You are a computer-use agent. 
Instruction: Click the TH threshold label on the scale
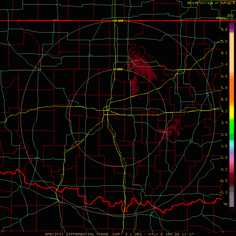(x=225, y=204)
